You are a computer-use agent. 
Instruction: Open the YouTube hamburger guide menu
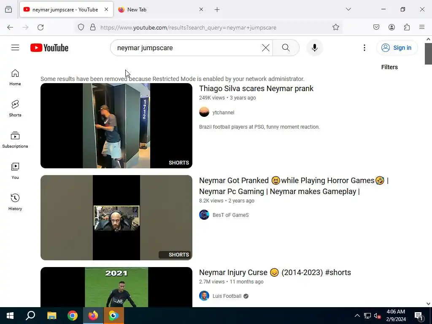point(15,48)
